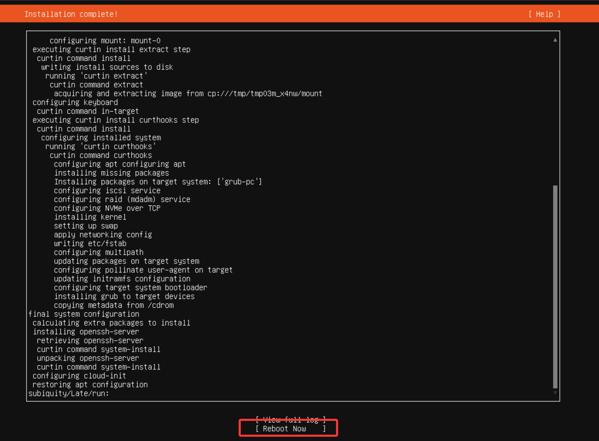
Task: Click the scroll up arrow in log
Action: pyautogui.click(x=555, y=40)
